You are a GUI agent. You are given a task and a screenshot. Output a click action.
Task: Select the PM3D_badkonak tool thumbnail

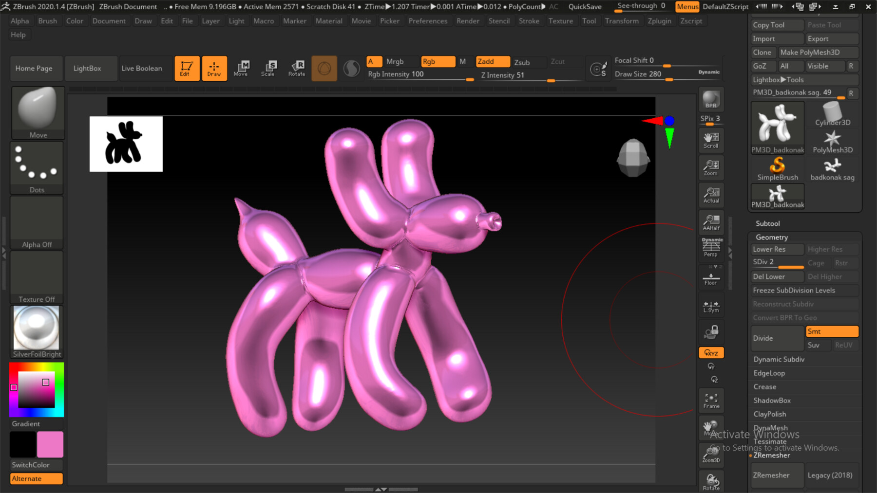click(x=777, y=126)
